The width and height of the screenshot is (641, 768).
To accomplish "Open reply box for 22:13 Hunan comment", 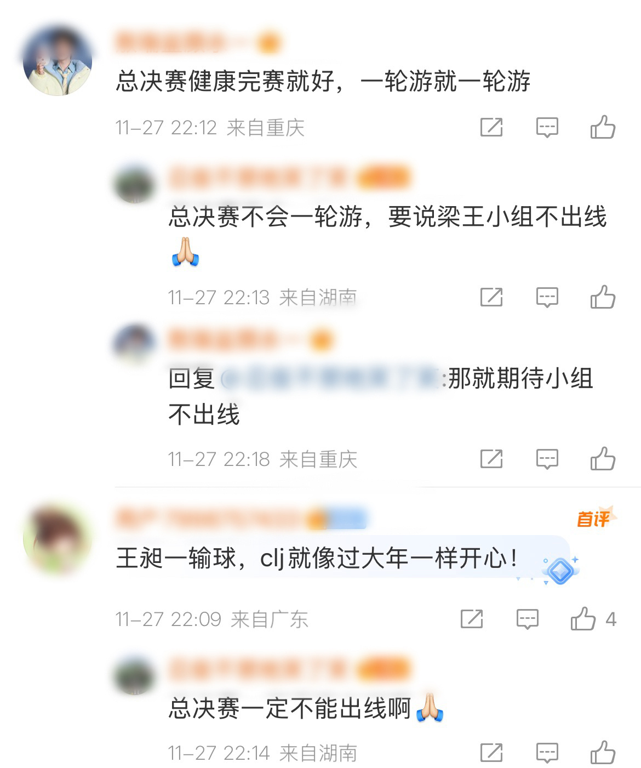I will (x=547, y=297).
